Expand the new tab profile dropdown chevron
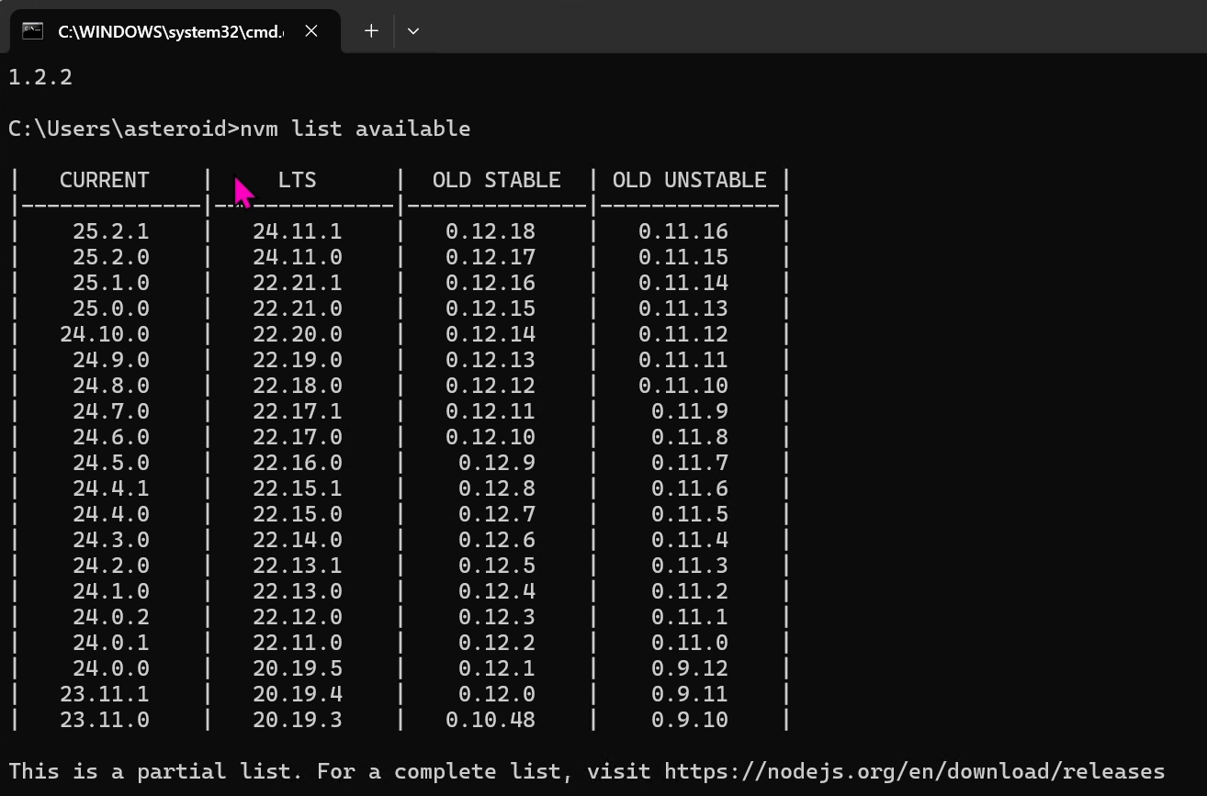Screen dimensions: 1207x796 click(x=413, y=31)
